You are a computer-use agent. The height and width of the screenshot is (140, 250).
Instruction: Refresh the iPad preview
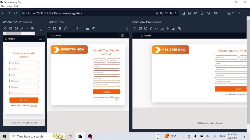49,28
